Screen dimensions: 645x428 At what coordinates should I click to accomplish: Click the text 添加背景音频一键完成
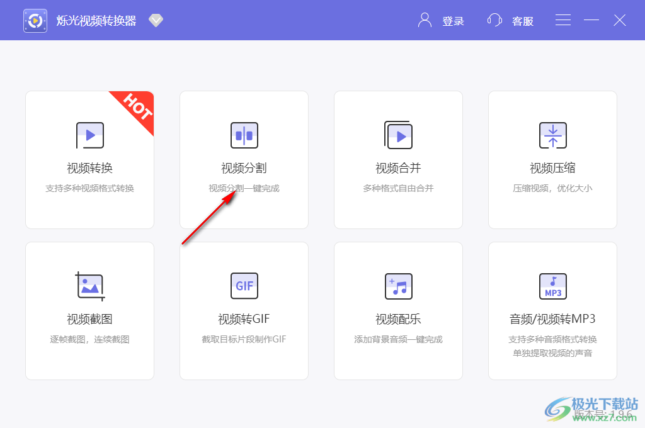click(398, 339)
